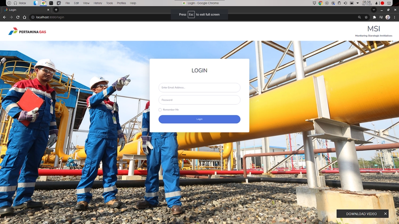Screen dimensions: 399x224
Task: Click the circular menu icon at far top-left
Action: coord(9,3)
